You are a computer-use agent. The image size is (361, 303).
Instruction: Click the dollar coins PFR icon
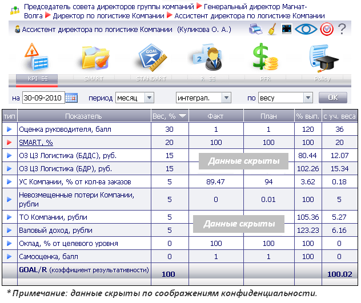click(265, 57)
